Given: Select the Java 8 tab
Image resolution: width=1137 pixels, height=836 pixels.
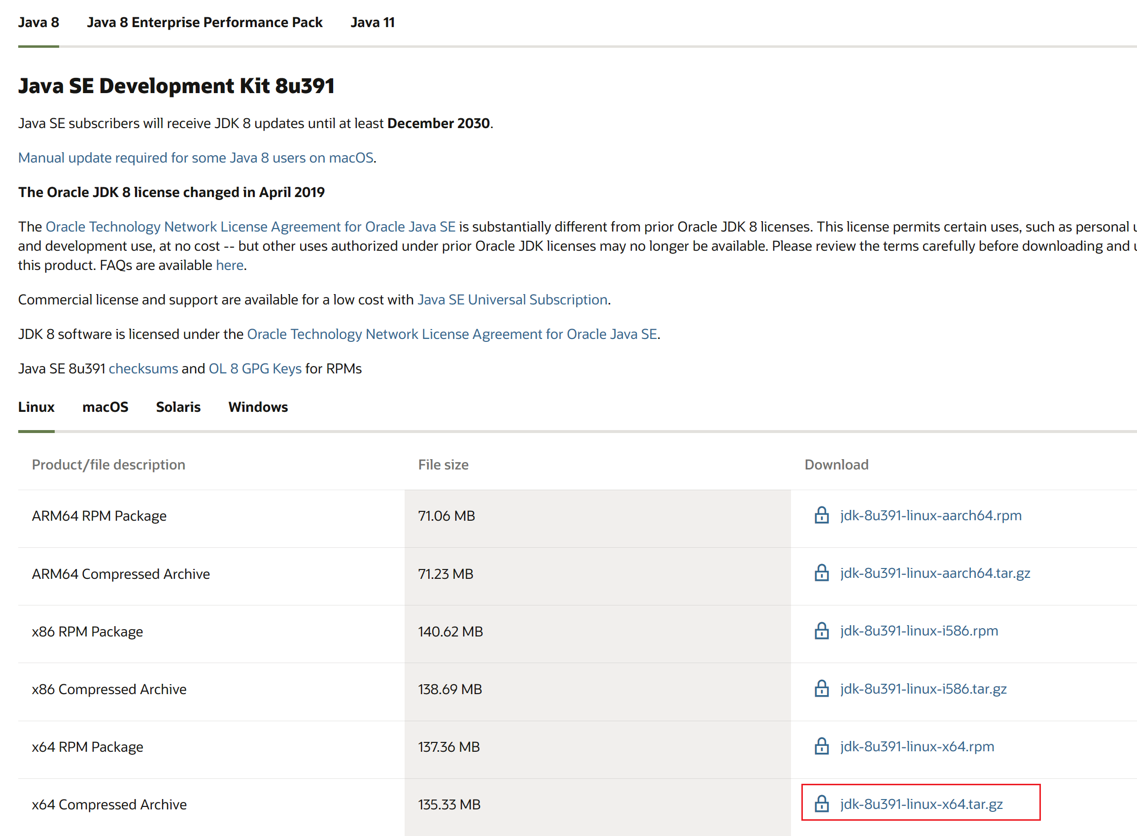Looking at the screenshot, I should point(38,23).
